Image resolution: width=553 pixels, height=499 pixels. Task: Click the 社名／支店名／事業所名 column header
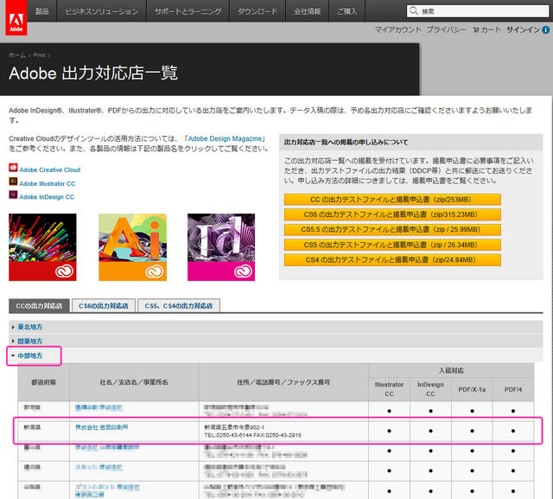[x=134, y=382]
